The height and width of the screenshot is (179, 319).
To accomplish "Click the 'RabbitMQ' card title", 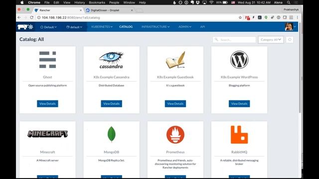I will click(239, 152).
